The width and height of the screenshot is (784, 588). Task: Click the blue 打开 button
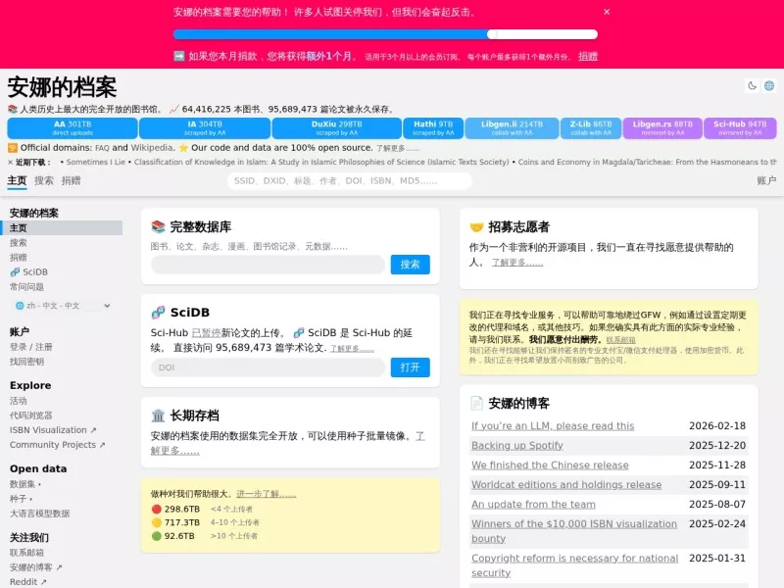coord(410,367)
